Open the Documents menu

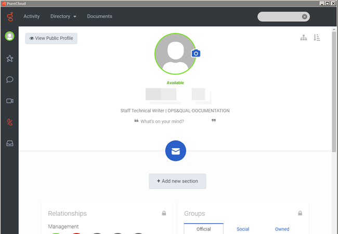point(99,16)
